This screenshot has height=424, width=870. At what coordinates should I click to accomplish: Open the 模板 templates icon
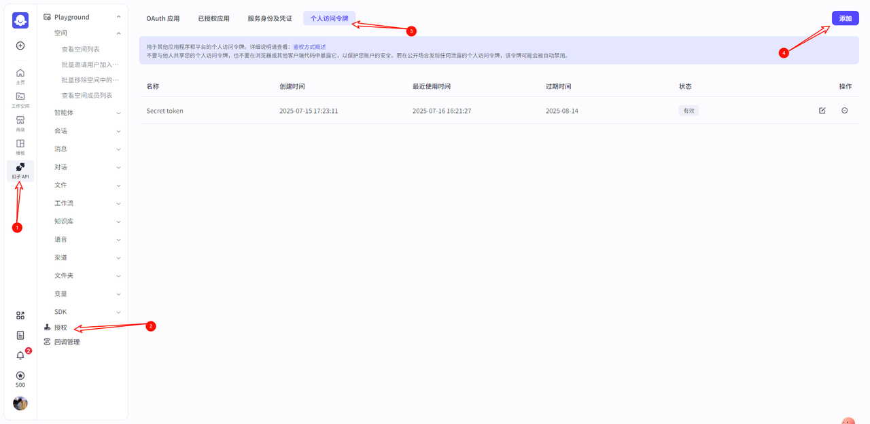(x=20, y=147)
